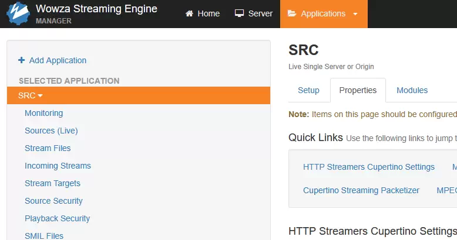Click the Applications folder icon
The image size is (457, 240).
292,13
